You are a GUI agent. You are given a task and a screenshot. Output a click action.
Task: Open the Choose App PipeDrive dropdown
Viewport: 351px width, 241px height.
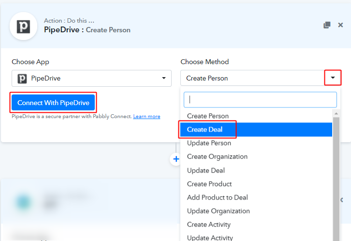[91, 78]
